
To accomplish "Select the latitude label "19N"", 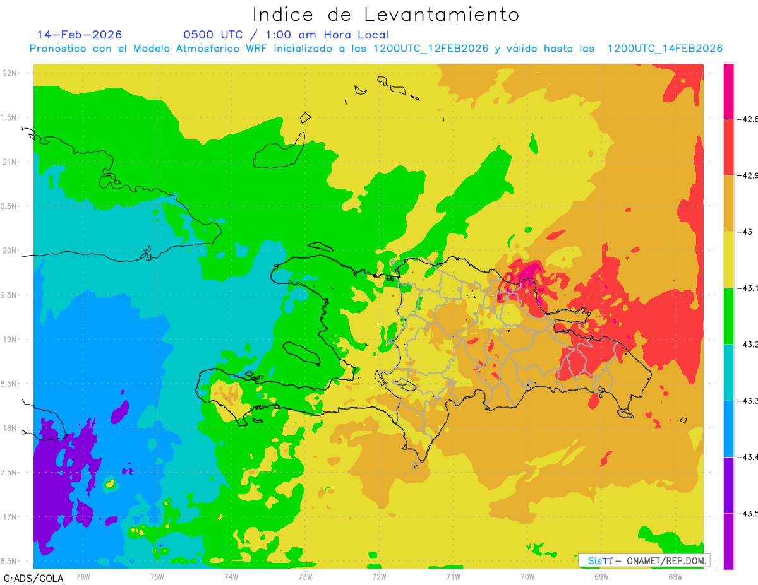I will tap(11, 339).
